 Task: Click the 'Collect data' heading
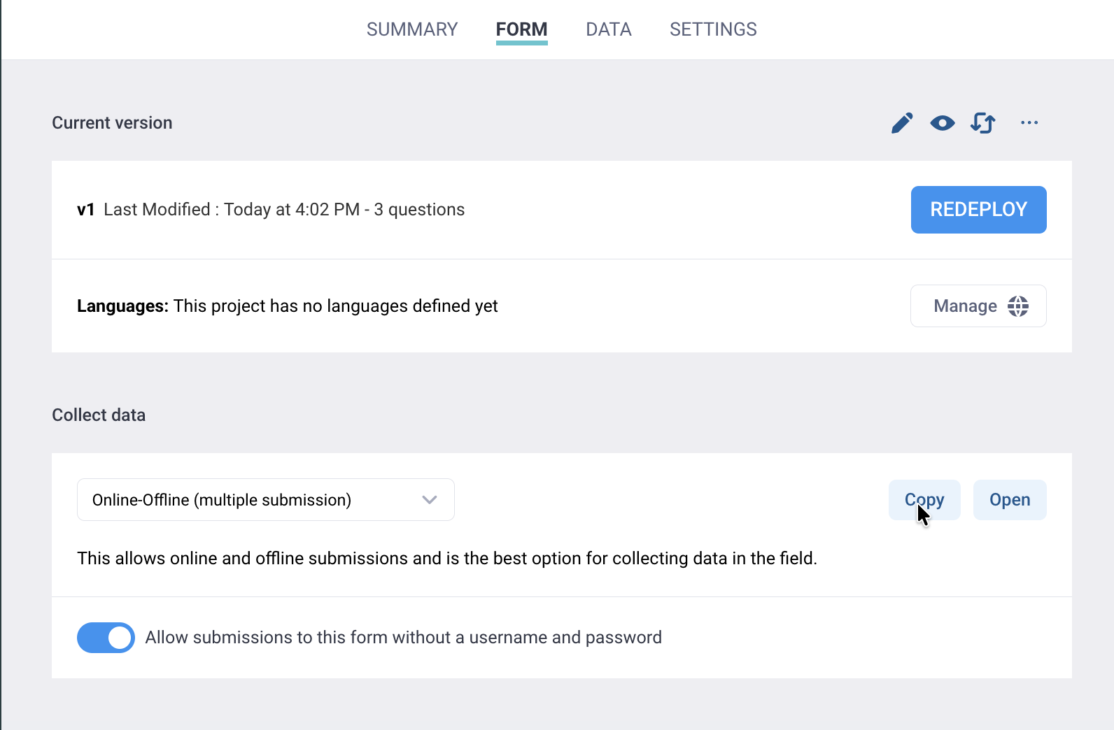(99, 415)
